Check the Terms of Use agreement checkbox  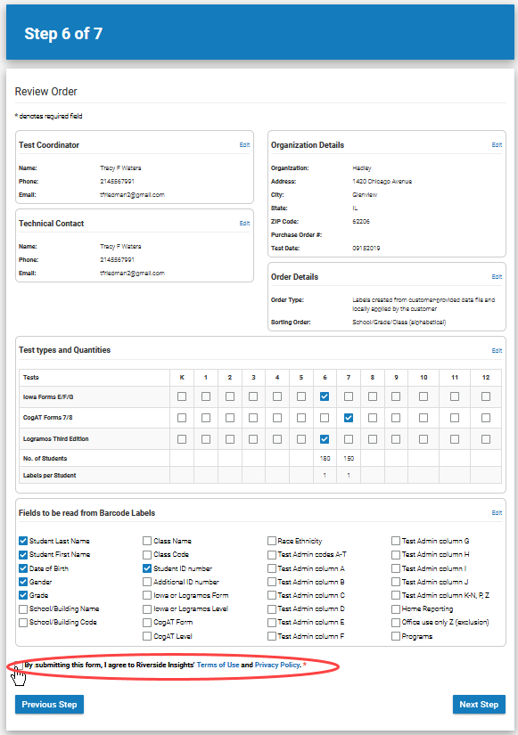[x=19, y=666]
